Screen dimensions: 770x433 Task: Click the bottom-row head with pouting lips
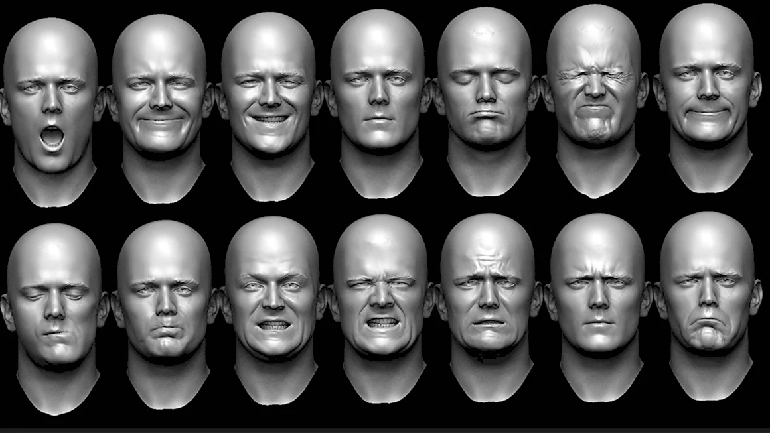click(164, 305)
